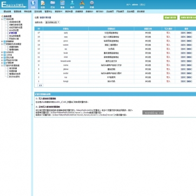Collapse the 数据表与系统模型 tree node
196x196 pixels.
(x=2, y=44)
